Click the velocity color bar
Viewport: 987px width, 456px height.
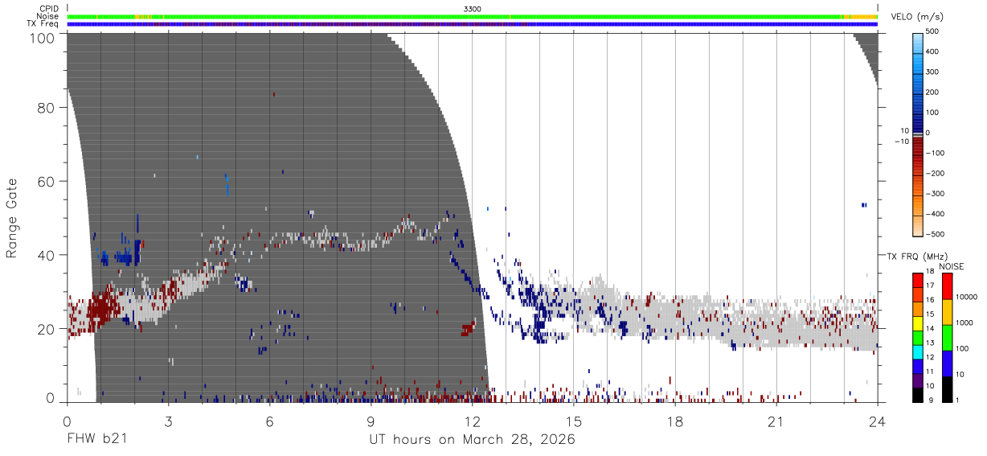tap(918, 134)
